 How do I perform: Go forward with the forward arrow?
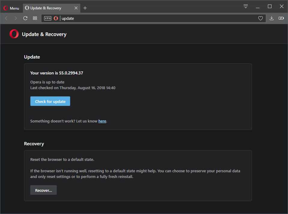[16, 18]
